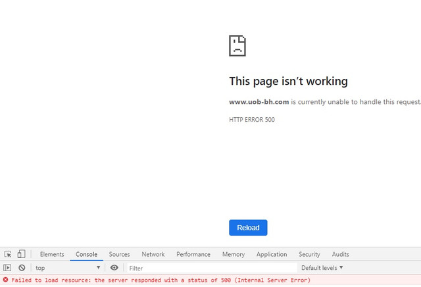Viewport: 421px width, 287px height.
Task: Clear console with the ban icon
Action: (x=22, y=268)
